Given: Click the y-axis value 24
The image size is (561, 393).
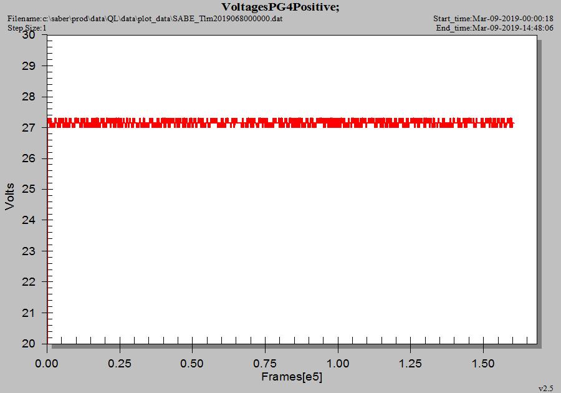Looking at the screenshot, I should click(29, 220).
